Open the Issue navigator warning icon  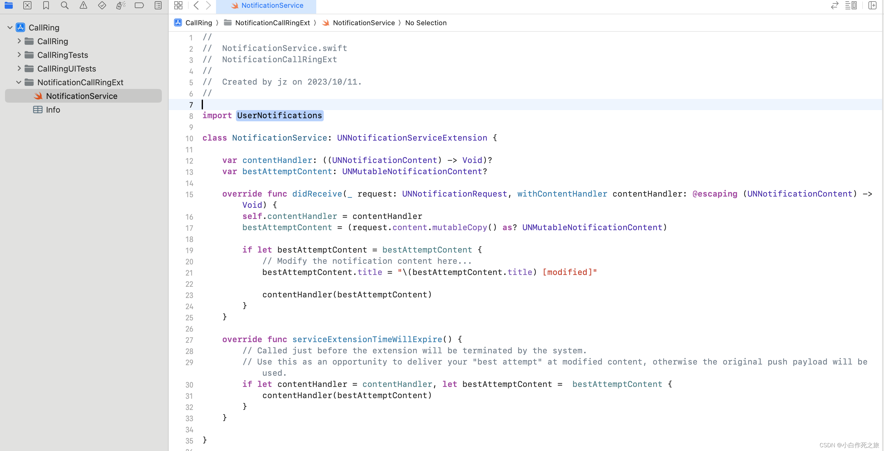click(x=83, y=5)
